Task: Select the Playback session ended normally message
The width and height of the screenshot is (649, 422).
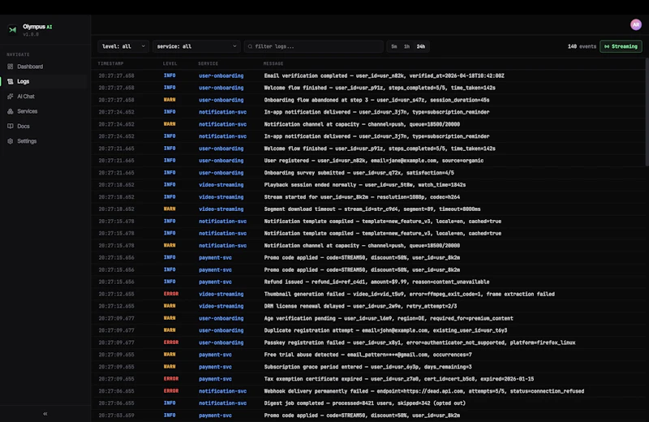Action: coord(364,185)
